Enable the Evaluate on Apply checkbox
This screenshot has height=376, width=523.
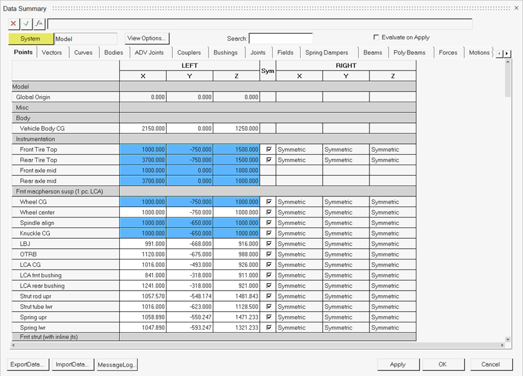[376, 37]
